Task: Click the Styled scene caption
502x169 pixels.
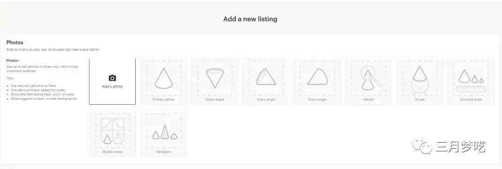Action: (112, 152)
